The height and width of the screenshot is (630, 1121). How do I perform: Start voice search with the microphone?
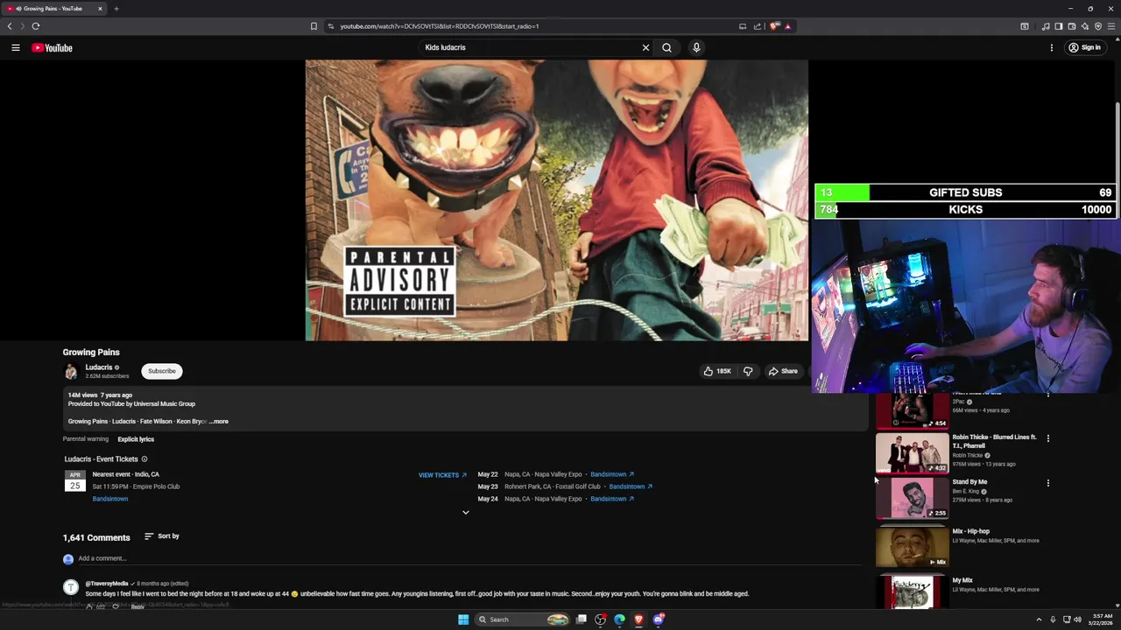point(696,48)
